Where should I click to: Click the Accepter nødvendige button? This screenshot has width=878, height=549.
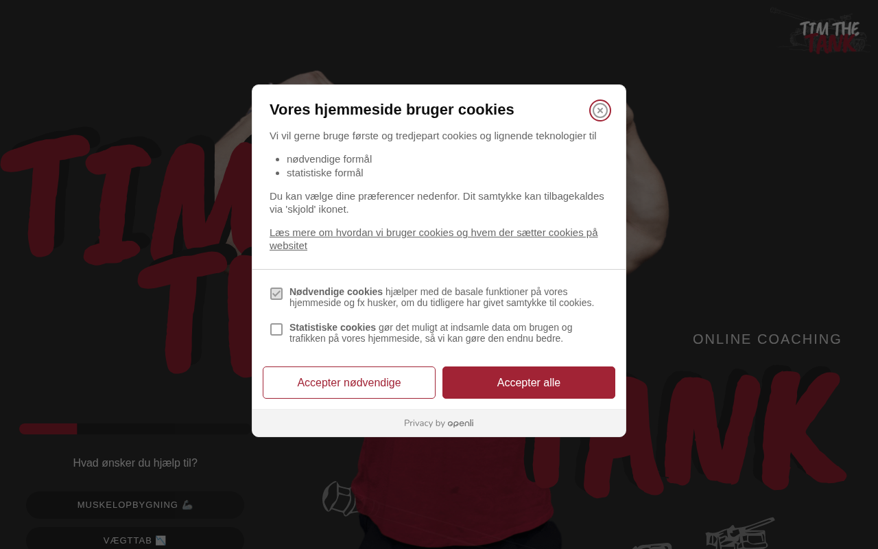click(x=349, y=383)
